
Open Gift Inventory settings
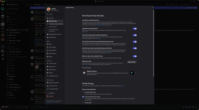[55, 53]
